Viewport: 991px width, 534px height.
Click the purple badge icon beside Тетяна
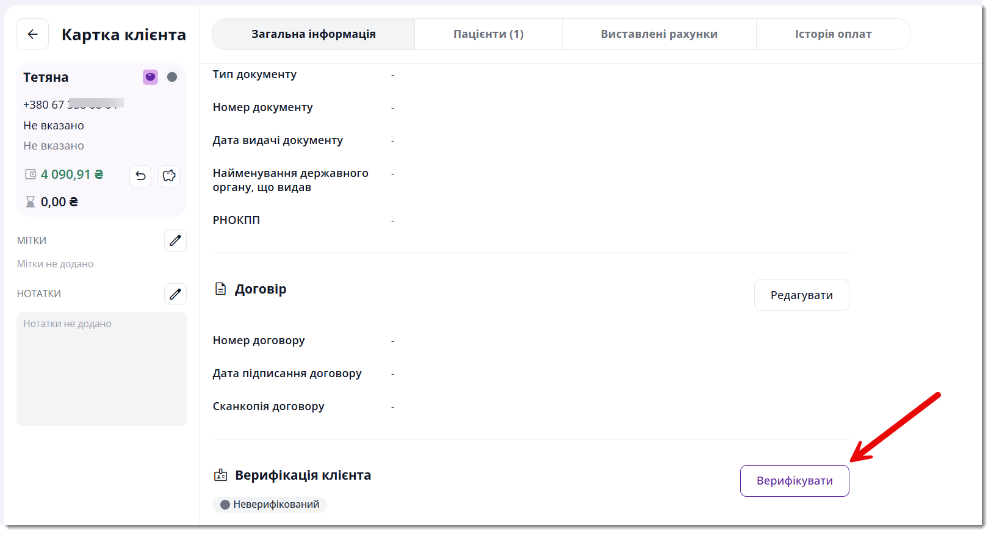click(150, 77)
